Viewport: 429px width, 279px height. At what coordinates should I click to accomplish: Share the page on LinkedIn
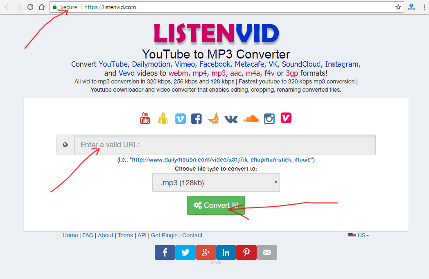pyautogui.click(x=226, y=252)
